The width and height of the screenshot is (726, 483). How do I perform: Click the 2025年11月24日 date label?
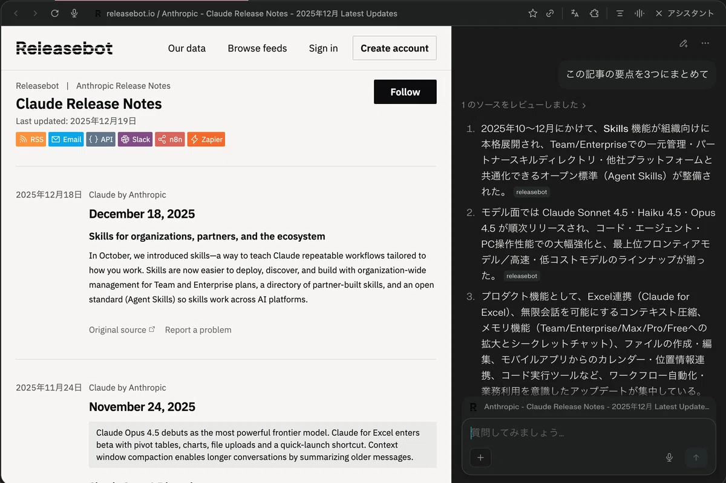pyautogui.click(x=48, y=387)
